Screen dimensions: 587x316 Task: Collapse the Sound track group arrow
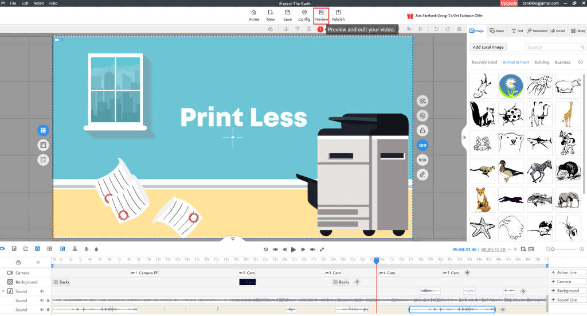click(x=3, y=291)
